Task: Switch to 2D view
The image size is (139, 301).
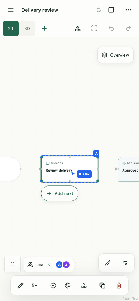Action: (11, 29)
